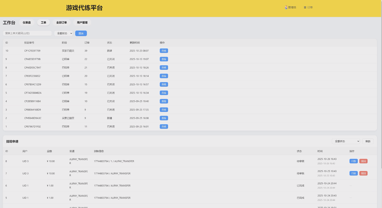Viewport: 382px width, 208px height.
Task: Click the 刷新 button in withdrawal panel
Action: [368, 141]
